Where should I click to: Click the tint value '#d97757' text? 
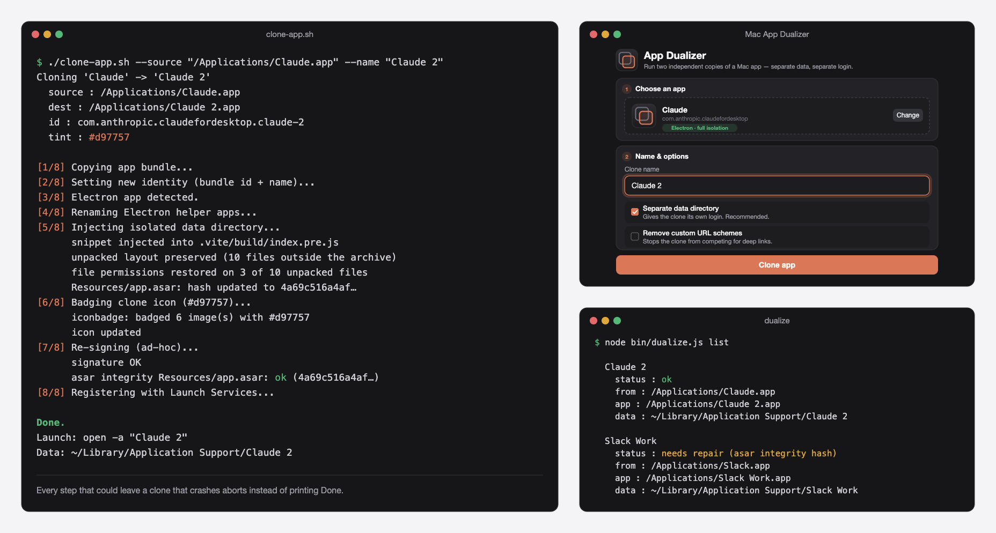109,137
